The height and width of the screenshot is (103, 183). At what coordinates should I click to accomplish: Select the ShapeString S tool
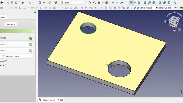click(71, 8)
